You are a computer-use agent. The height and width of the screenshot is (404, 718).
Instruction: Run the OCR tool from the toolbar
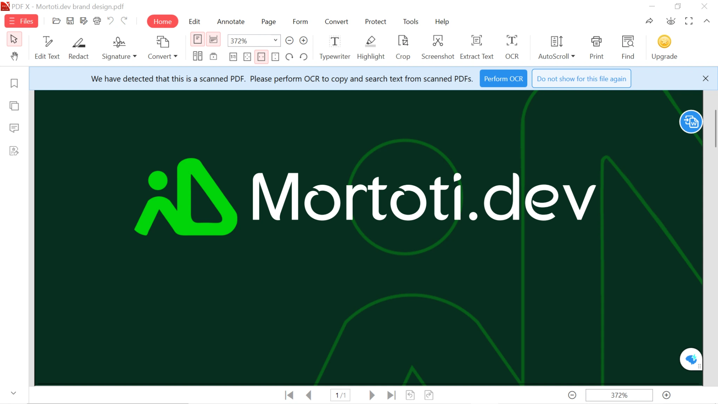point(512,48)
